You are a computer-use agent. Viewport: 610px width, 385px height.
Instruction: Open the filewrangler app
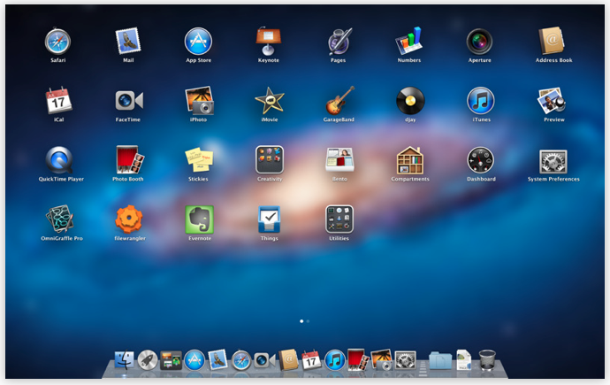point(129,219)
